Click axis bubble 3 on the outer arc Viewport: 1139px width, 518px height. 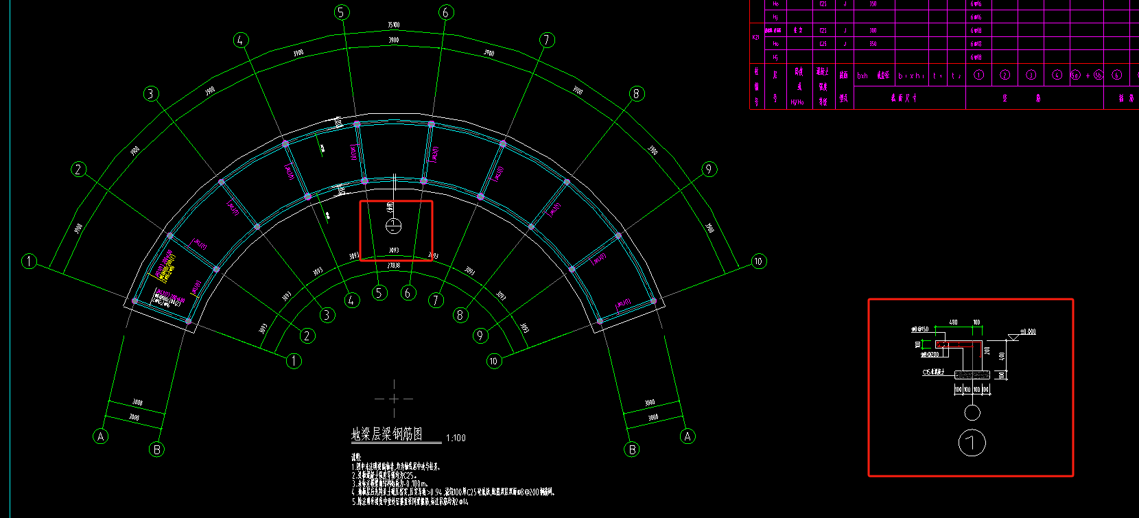click(151, 93)
